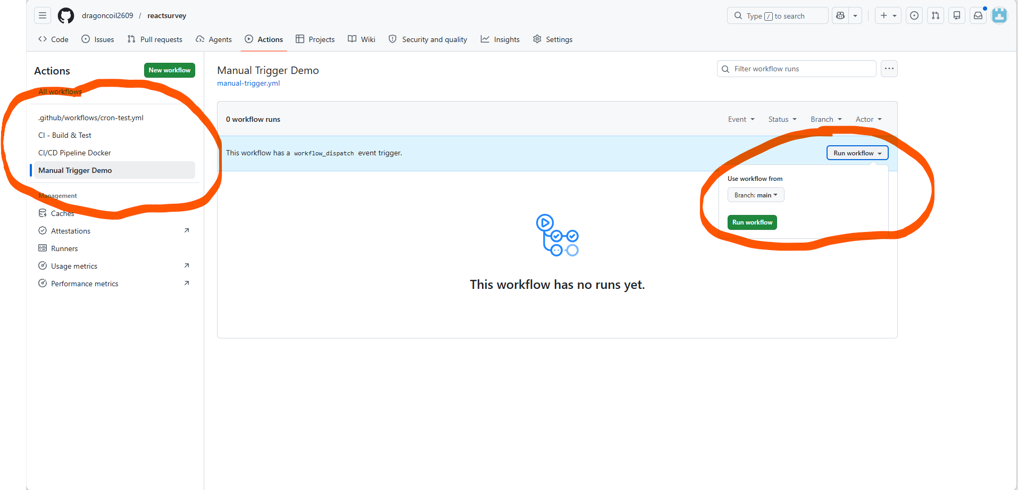
Task: Open the manual-trigger.yml file link
Action: tap(248, 83)
